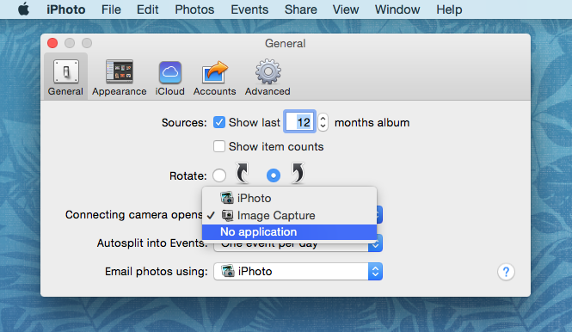Open the Photos menu

coord(194,9)
